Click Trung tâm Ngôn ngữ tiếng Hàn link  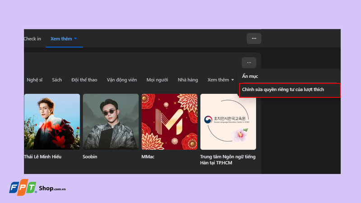click(x=228, y=160)
